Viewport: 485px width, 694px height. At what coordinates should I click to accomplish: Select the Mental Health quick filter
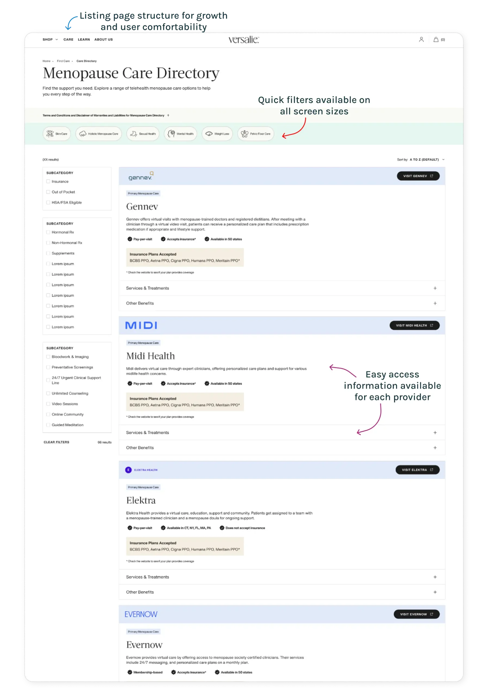point(180,134)
